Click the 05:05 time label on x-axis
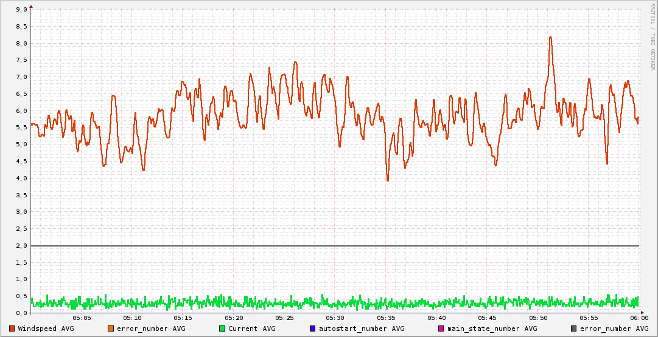This screenshot has width=658, height=337. click(82, 318)
